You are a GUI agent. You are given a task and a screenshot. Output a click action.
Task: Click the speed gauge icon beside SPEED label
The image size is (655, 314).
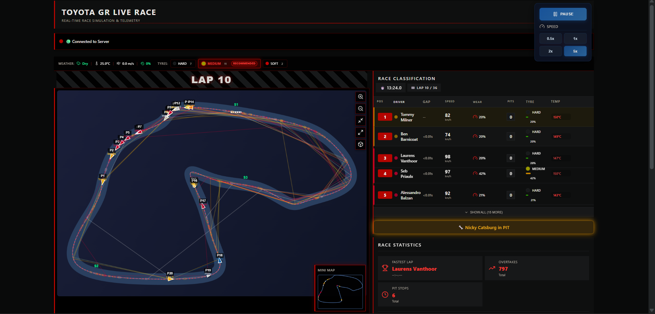pyautogui.click(x=542, y=27)
